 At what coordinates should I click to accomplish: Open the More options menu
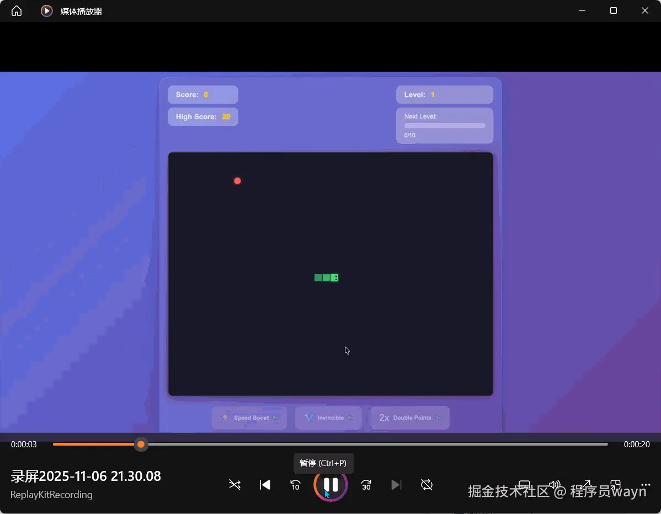click(x=644, y=485)
